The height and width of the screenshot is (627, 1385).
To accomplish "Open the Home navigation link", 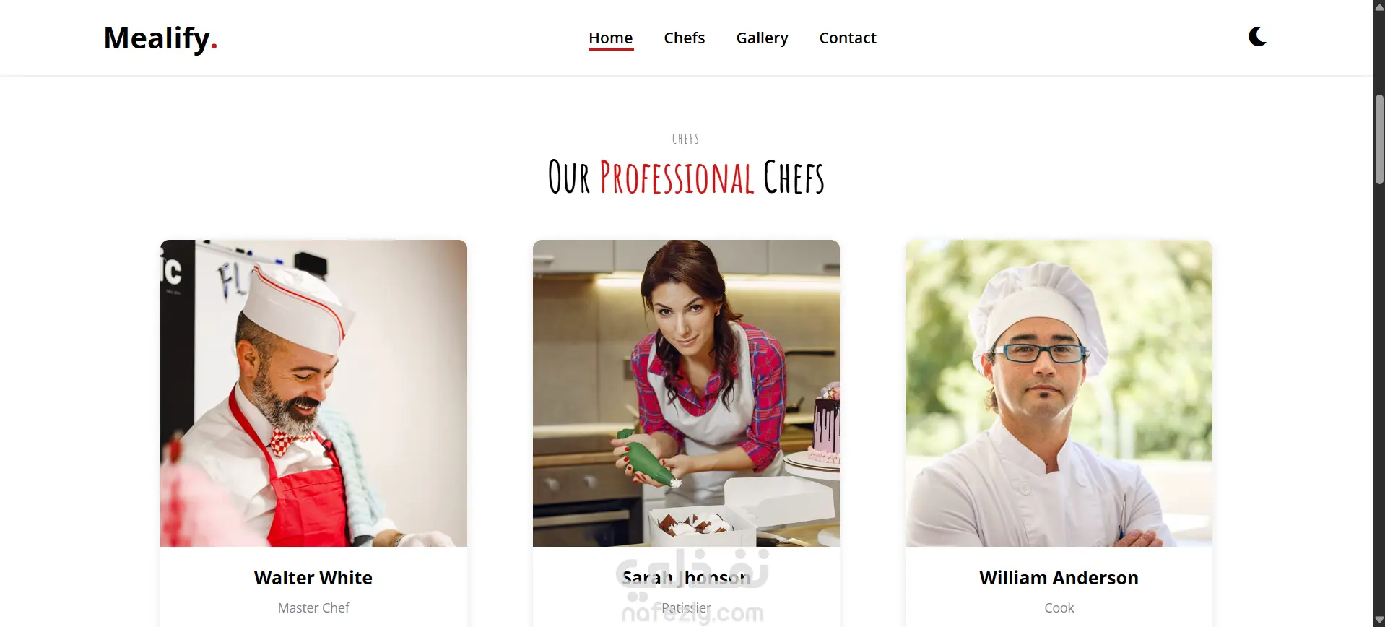I will (610, 38).
